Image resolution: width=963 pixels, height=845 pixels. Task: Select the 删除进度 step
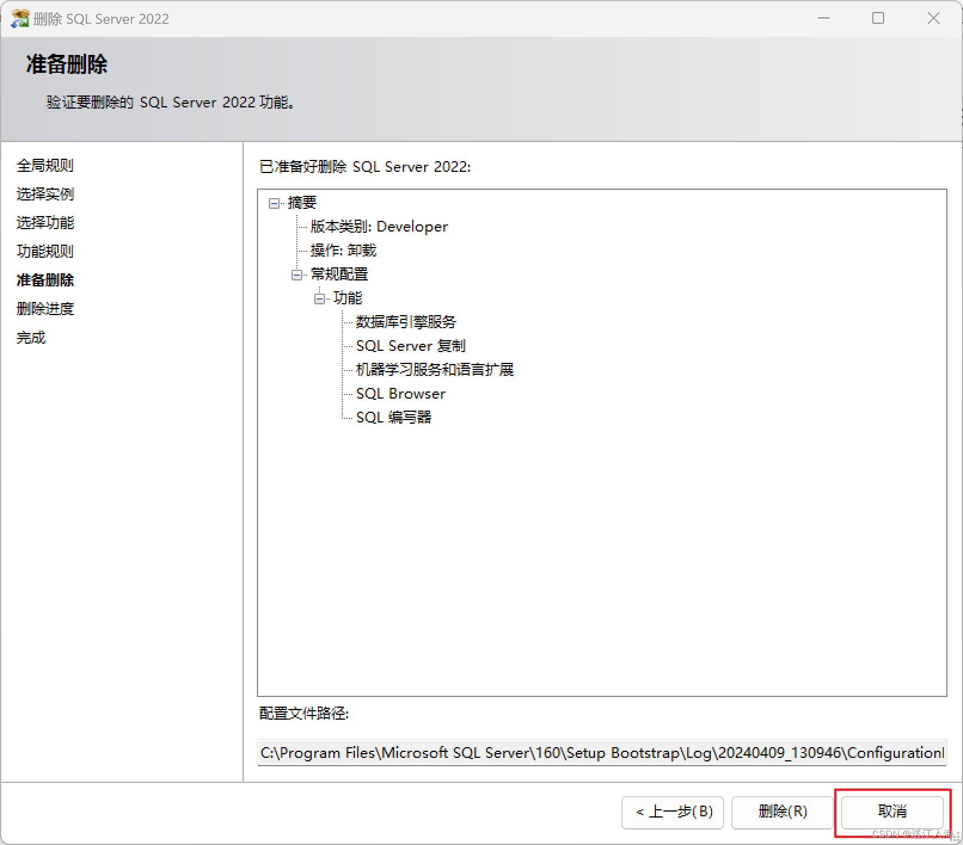(45, 309)
